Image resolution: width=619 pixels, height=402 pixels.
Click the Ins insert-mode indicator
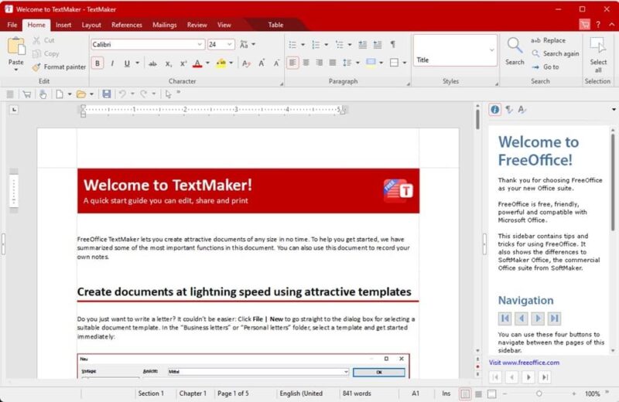click(x=446, y=393)
